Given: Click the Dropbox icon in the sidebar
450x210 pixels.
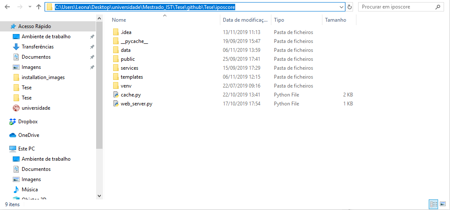Looking at the screenshot, I should coord(13,121).
